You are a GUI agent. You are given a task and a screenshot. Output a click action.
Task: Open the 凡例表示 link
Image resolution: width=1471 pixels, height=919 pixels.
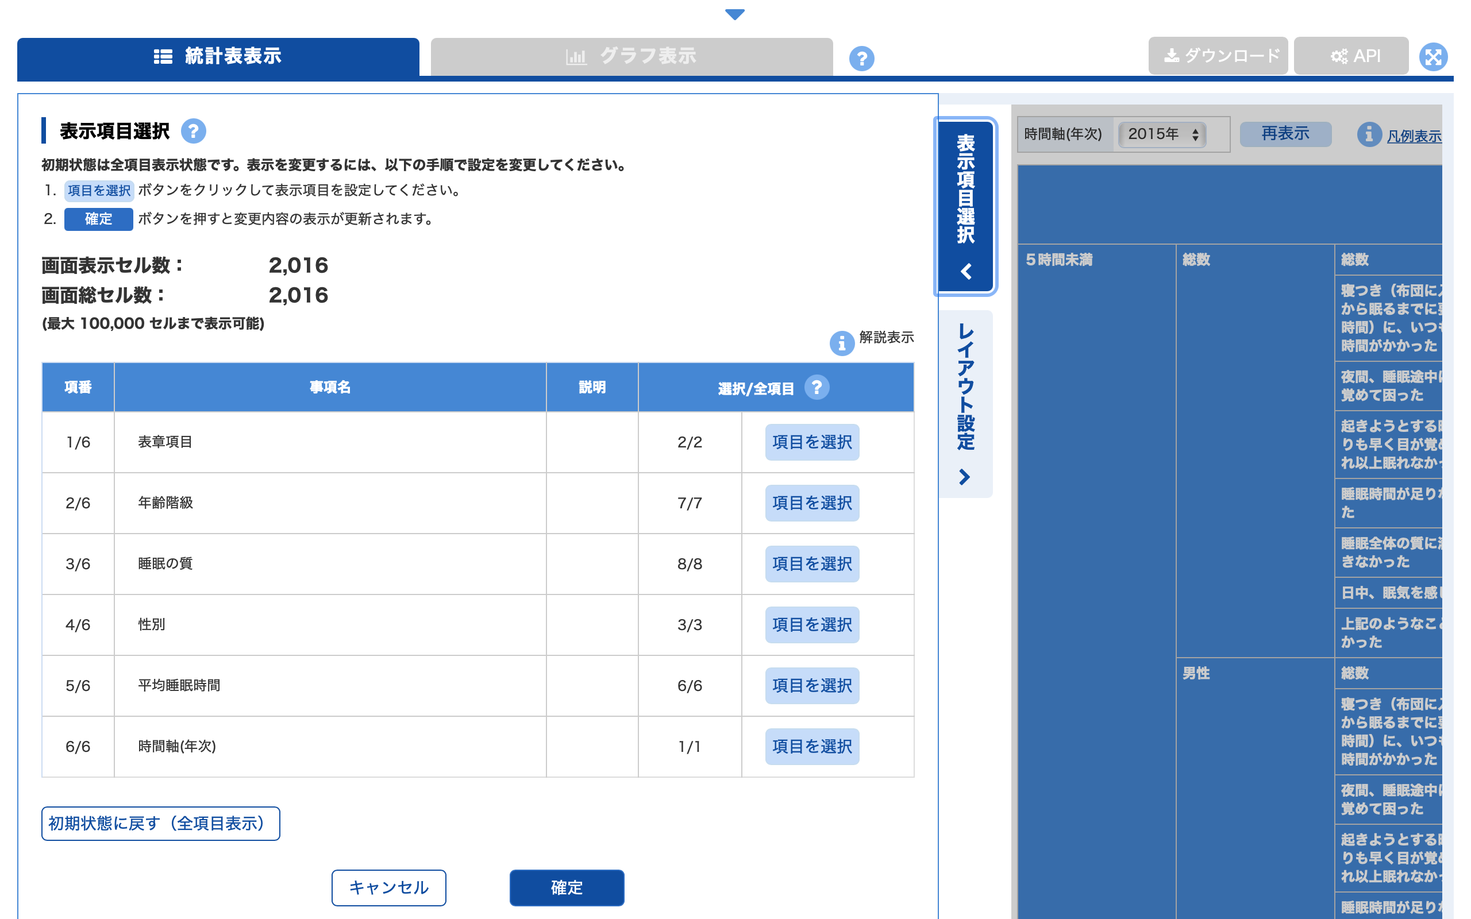tap(1414, 136)
